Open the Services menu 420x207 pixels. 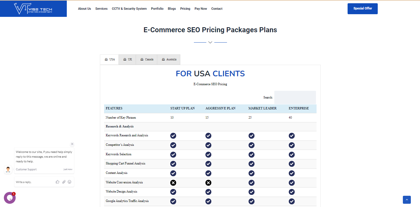(101, 9)
